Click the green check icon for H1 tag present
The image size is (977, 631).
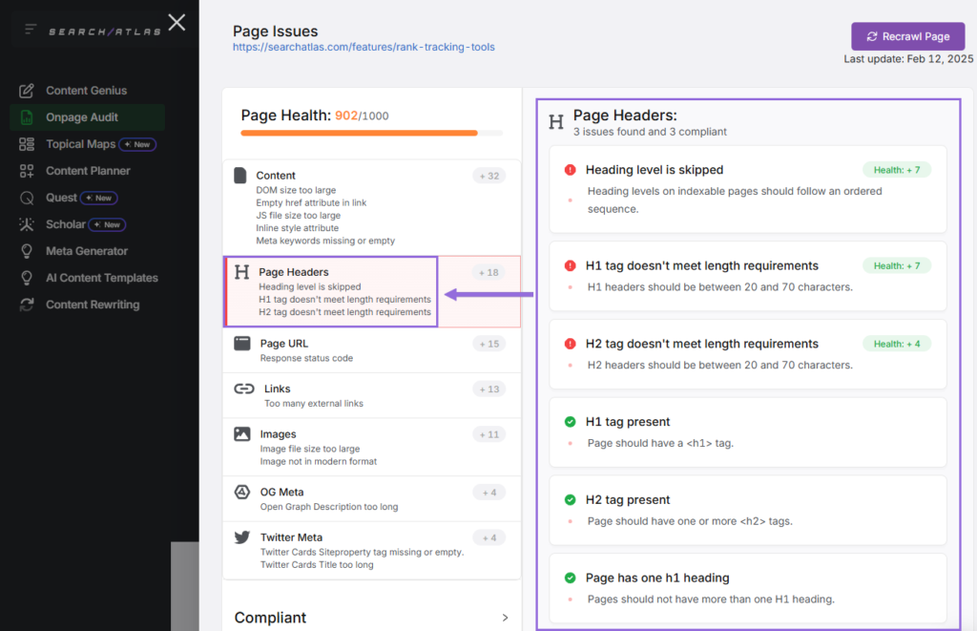(x=570, y=422)
